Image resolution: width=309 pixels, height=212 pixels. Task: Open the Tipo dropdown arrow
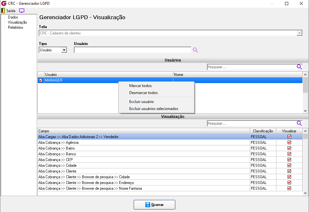coord(64,50)
